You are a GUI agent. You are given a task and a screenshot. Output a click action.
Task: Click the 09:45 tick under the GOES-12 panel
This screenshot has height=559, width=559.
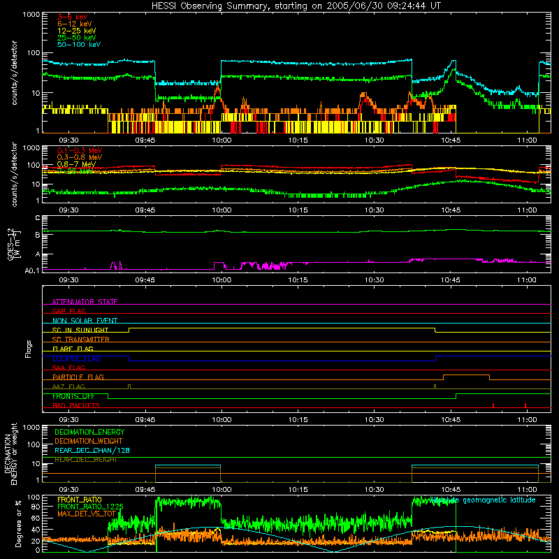(145, 280)
